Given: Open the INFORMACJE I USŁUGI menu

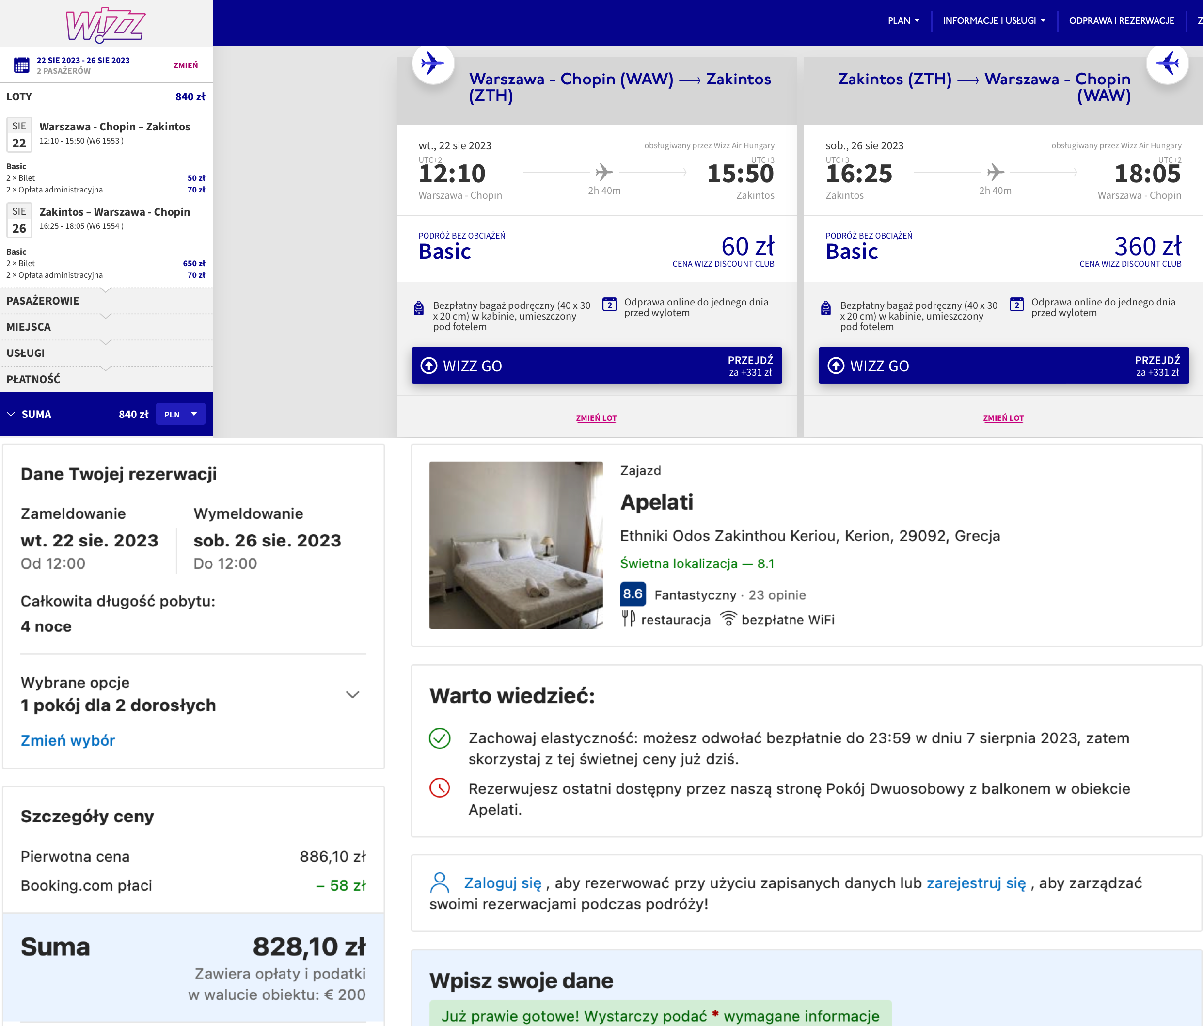Looking at the screenshot, I should 994,21.
